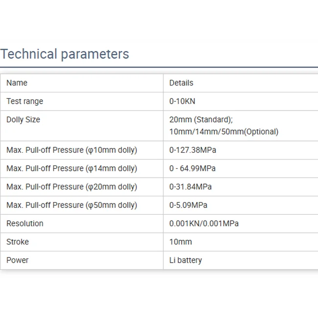Click the 0-5.09MPa value
Screen dimensions: 318x318
click(188, 205)
